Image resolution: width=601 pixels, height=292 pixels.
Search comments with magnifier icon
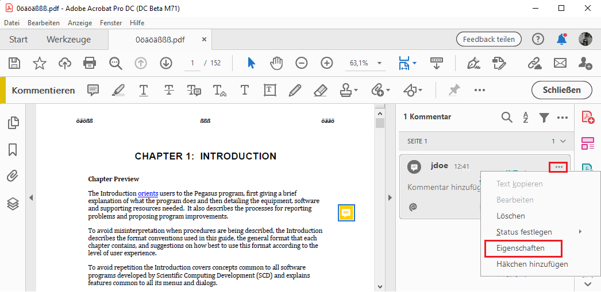point(507,117)
